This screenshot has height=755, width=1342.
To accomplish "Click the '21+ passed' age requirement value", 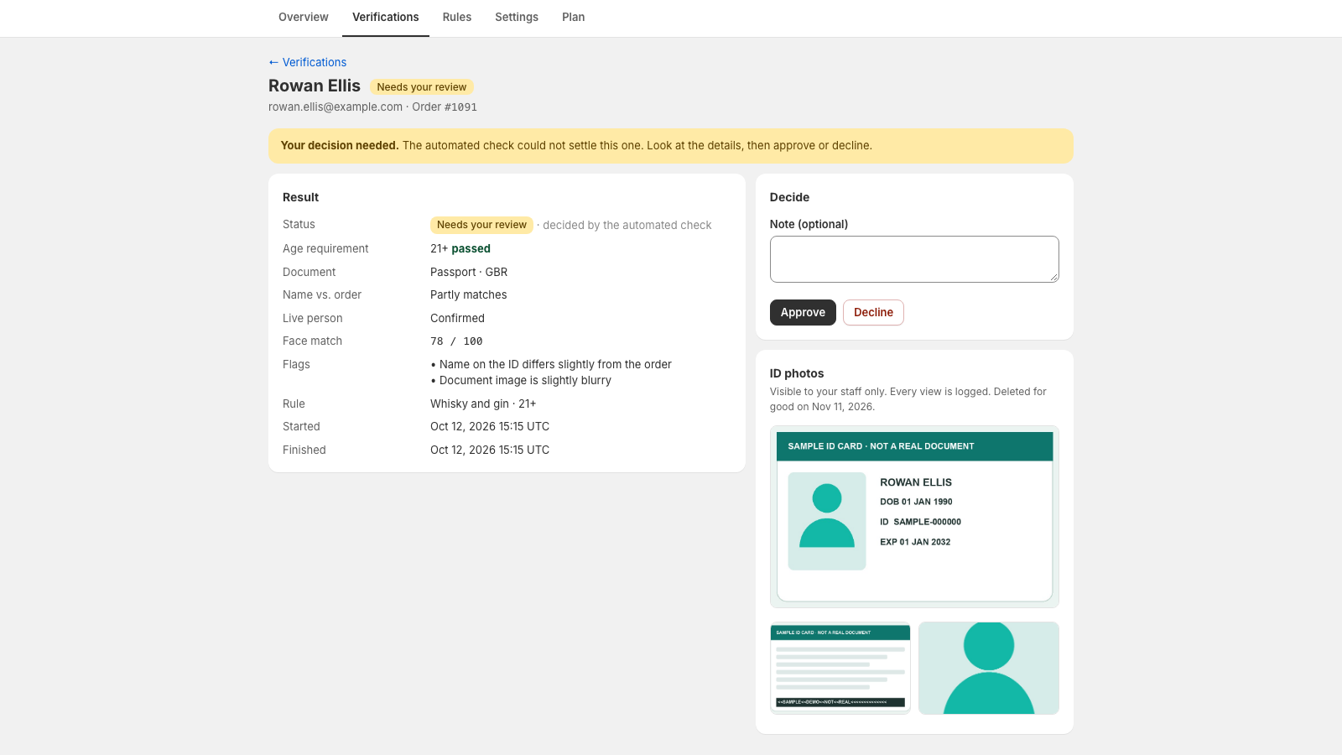I will (x=460, y=248).
